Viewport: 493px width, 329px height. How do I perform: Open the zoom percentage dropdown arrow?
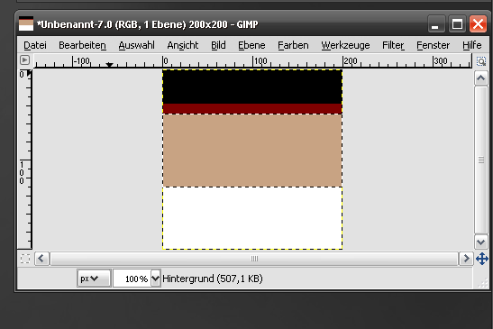click(156, 279)
